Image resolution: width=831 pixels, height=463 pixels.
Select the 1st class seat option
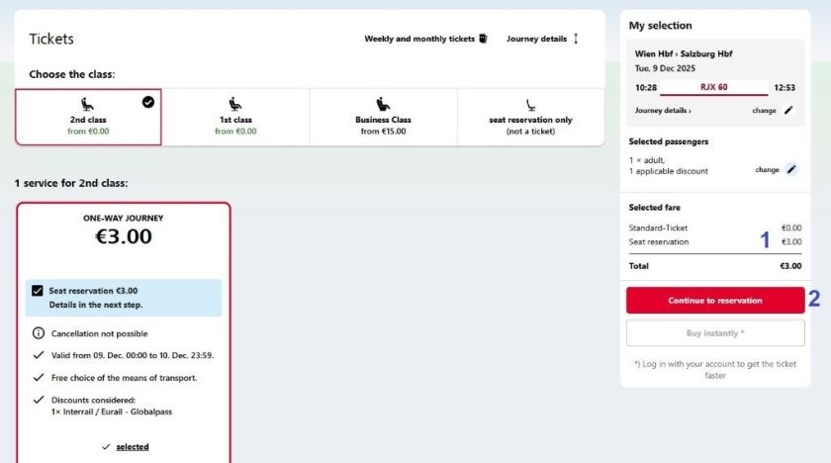point(235,117)
